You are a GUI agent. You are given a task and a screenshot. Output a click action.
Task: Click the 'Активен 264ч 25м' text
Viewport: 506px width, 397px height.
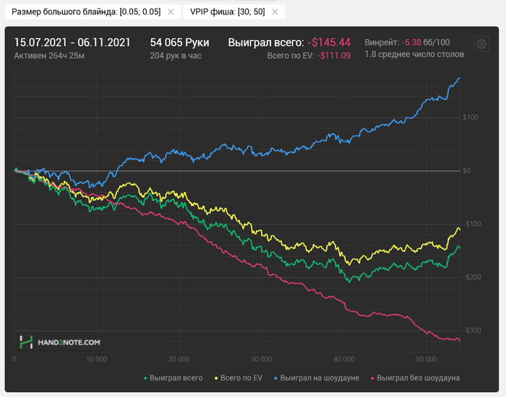pyautogui.click(x=49, y=56)
